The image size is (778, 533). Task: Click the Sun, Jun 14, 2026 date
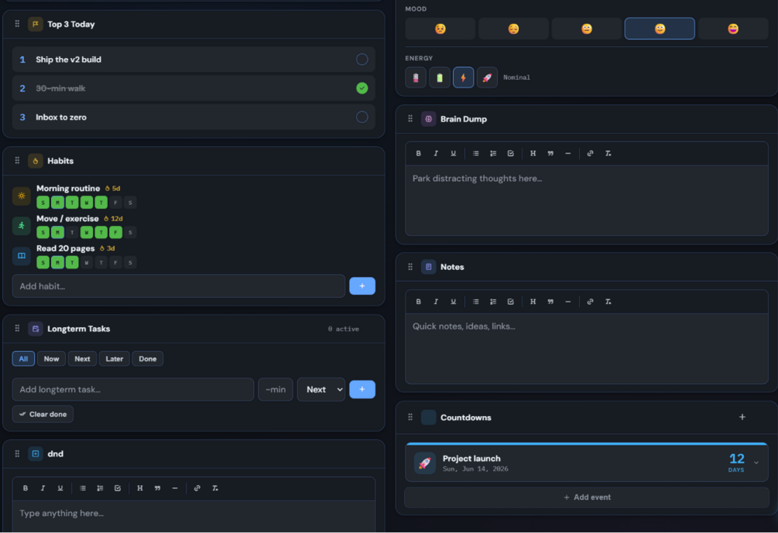(x=475, y=469)
